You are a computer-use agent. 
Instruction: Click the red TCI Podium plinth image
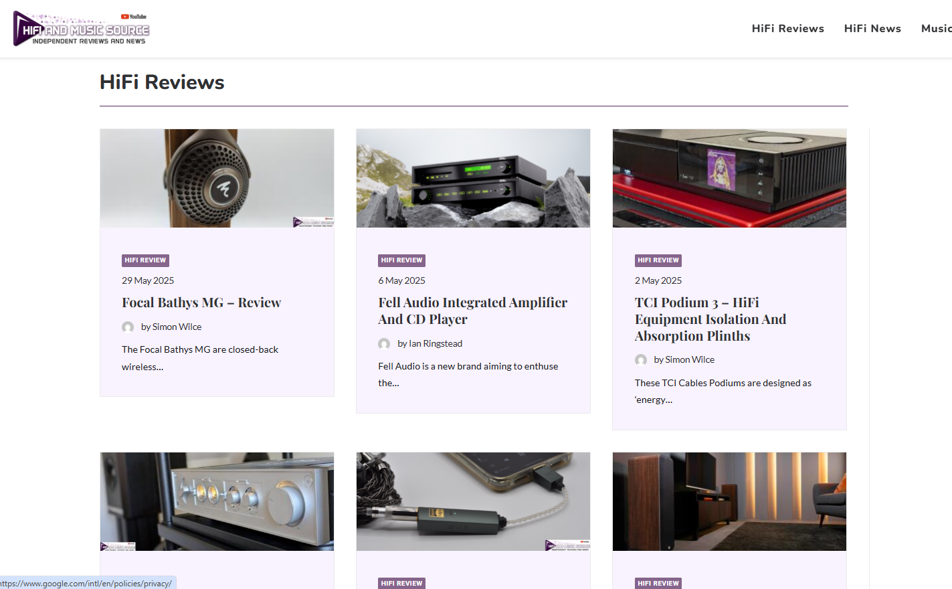click(x=729, y=178)
